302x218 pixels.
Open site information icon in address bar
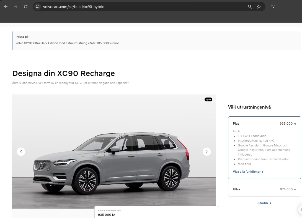click(38, 7)
